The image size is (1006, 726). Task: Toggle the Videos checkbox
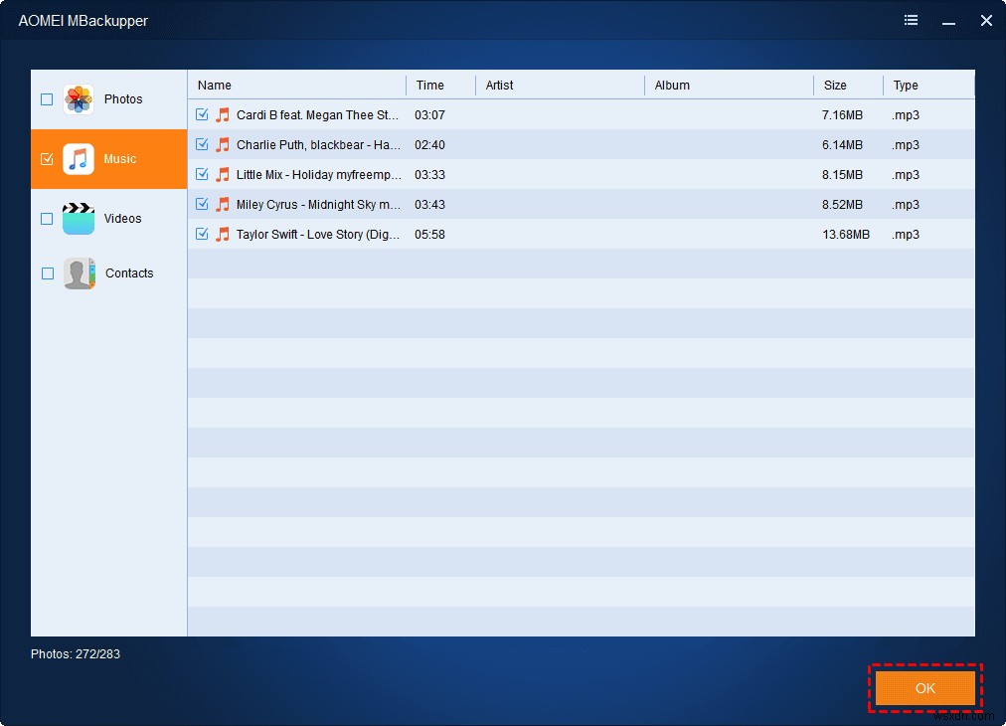46,217
